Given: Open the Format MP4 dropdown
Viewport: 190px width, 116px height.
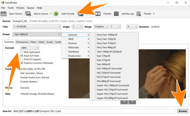Looking at the screenshot, I should [30, 48].
